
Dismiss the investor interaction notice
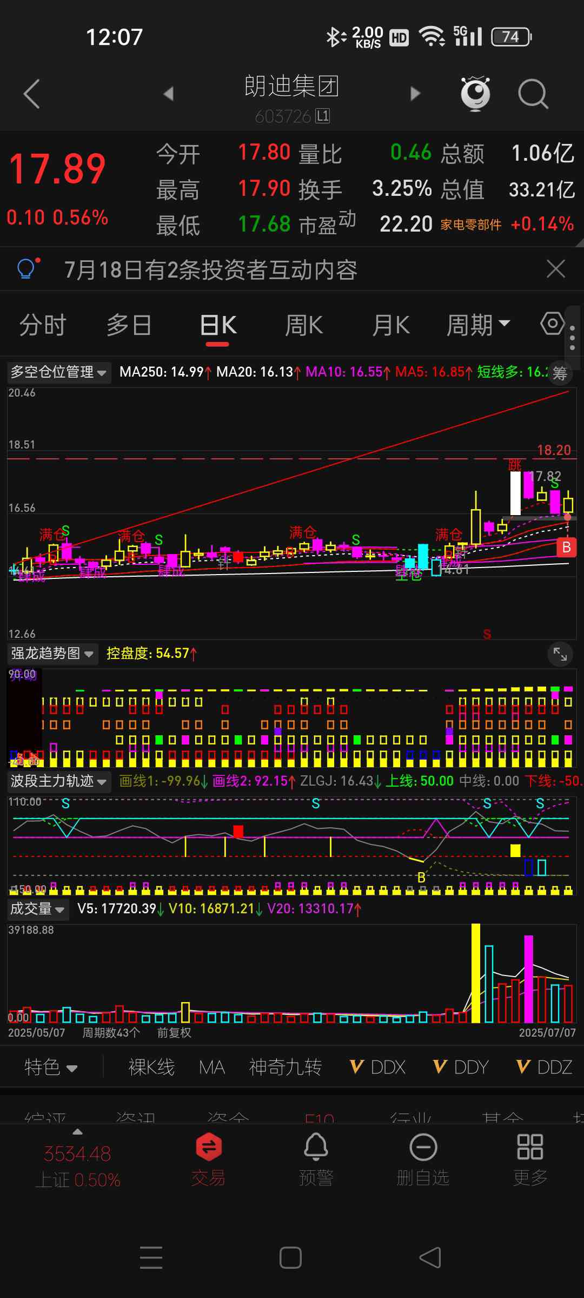pyautogui.click(x=556, y=269)
